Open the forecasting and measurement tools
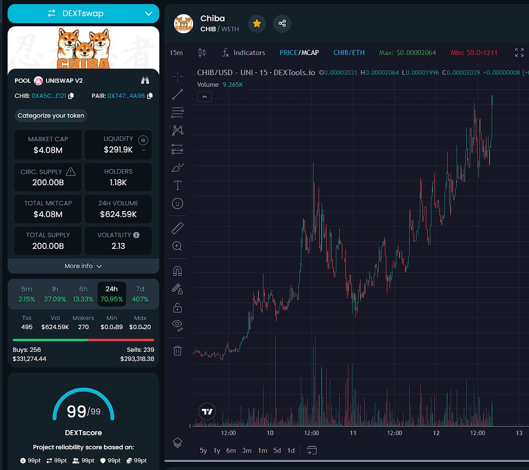Viewport: 529px width, 470px height. coord(178,149)
